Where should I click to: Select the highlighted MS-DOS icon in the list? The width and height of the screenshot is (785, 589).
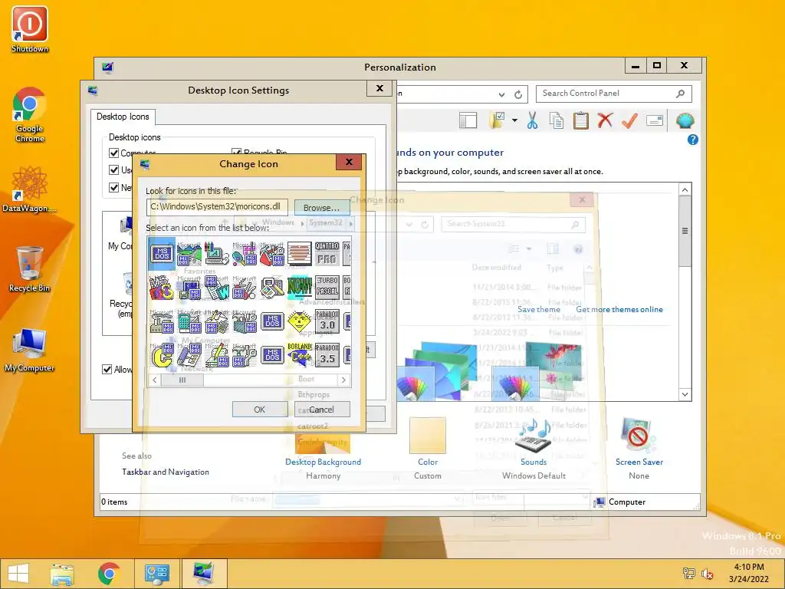162,253
